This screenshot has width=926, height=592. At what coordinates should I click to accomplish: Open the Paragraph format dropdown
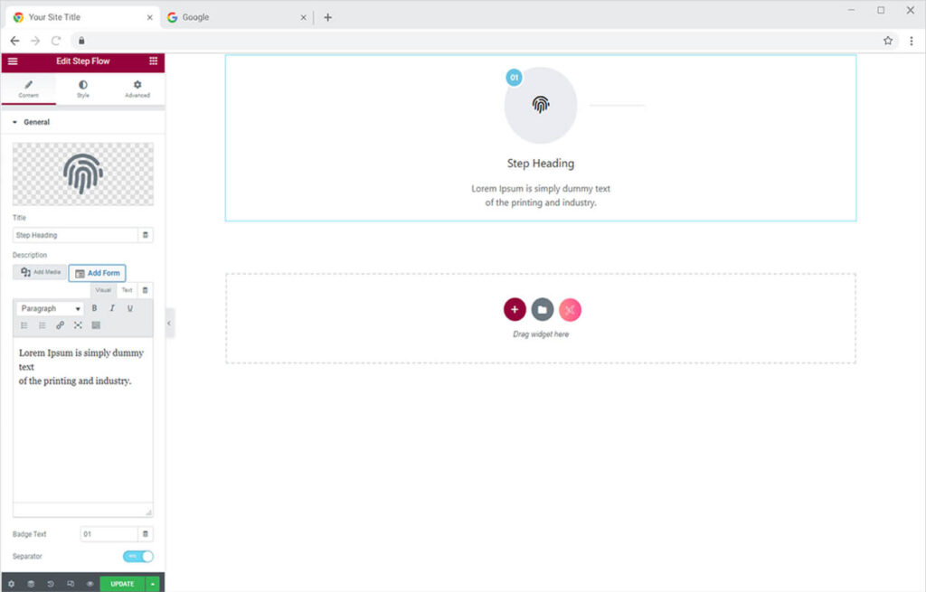pyautogui.click(x=51, y=308)
